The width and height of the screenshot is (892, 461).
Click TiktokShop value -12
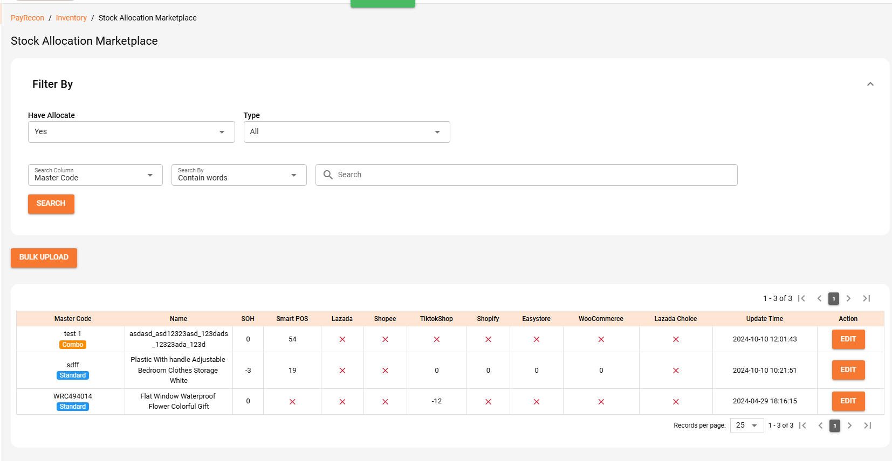(x=437, y=401)
